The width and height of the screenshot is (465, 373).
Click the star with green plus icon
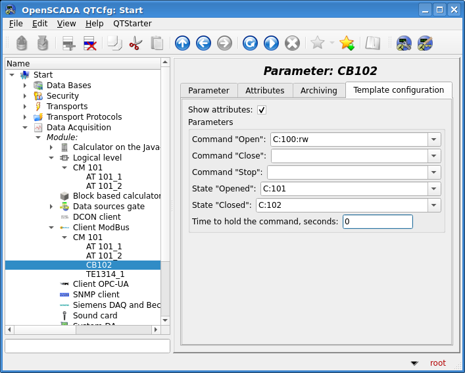point(347,43)
